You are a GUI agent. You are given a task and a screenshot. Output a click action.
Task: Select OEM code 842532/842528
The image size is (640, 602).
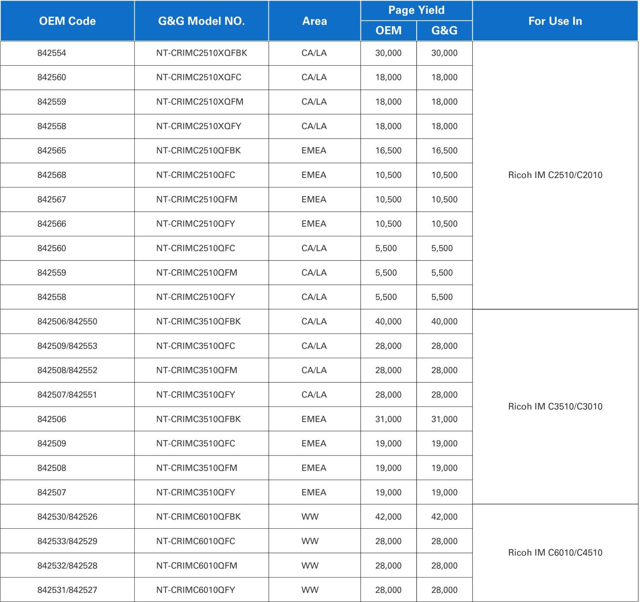click(67, 566)
